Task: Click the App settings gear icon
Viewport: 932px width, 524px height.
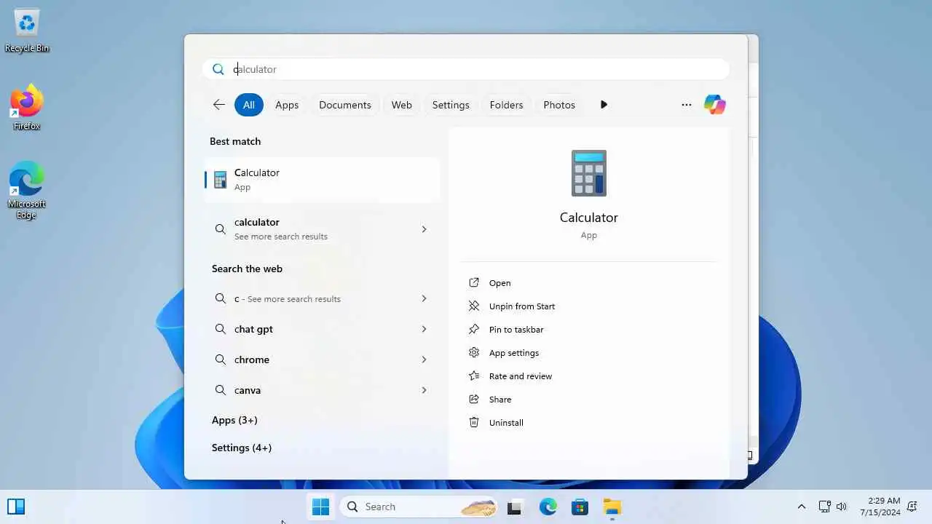Action: click(x=474, y=352)
